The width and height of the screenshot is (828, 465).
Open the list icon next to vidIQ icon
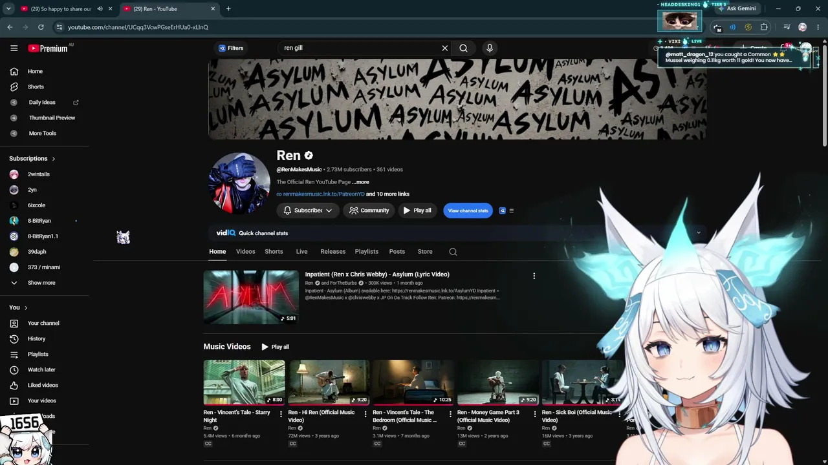(512, 211)
